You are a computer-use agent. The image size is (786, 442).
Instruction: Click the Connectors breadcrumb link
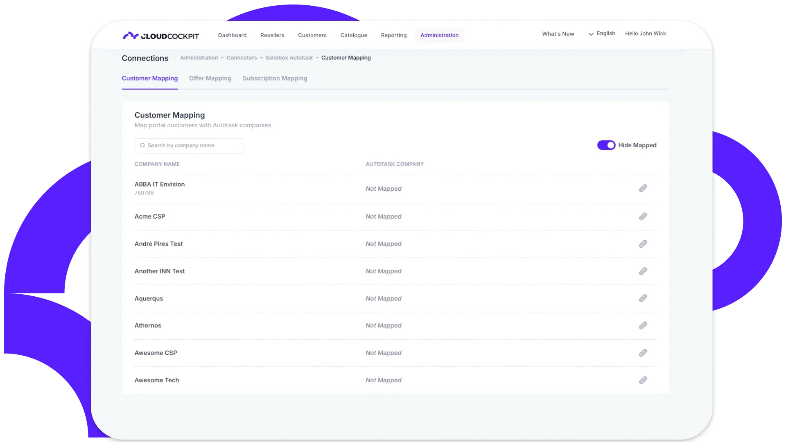[x=242, y=58]
